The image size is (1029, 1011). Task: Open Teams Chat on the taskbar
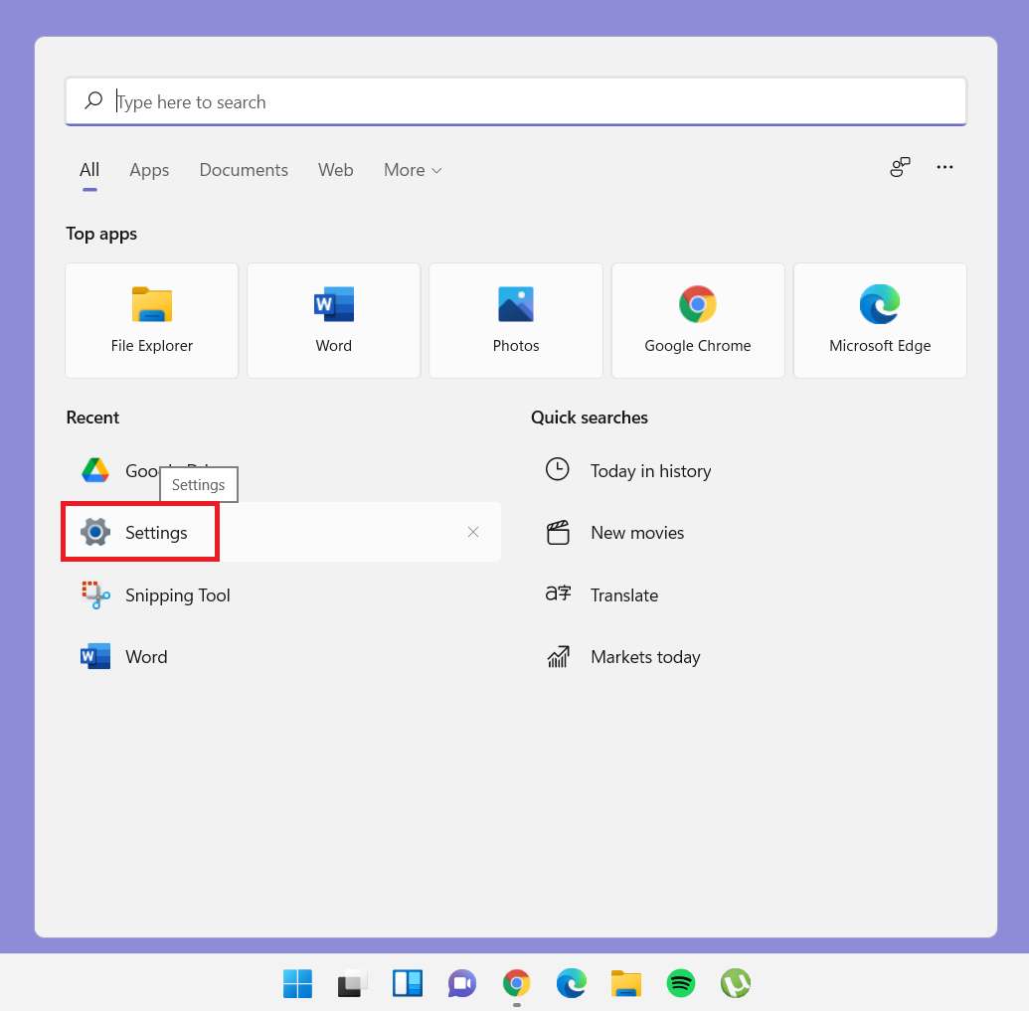462,983
